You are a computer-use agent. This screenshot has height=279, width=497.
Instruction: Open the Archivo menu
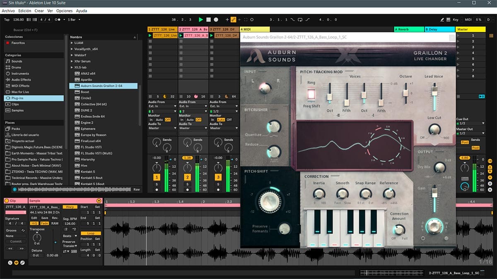tap(8, 11)
